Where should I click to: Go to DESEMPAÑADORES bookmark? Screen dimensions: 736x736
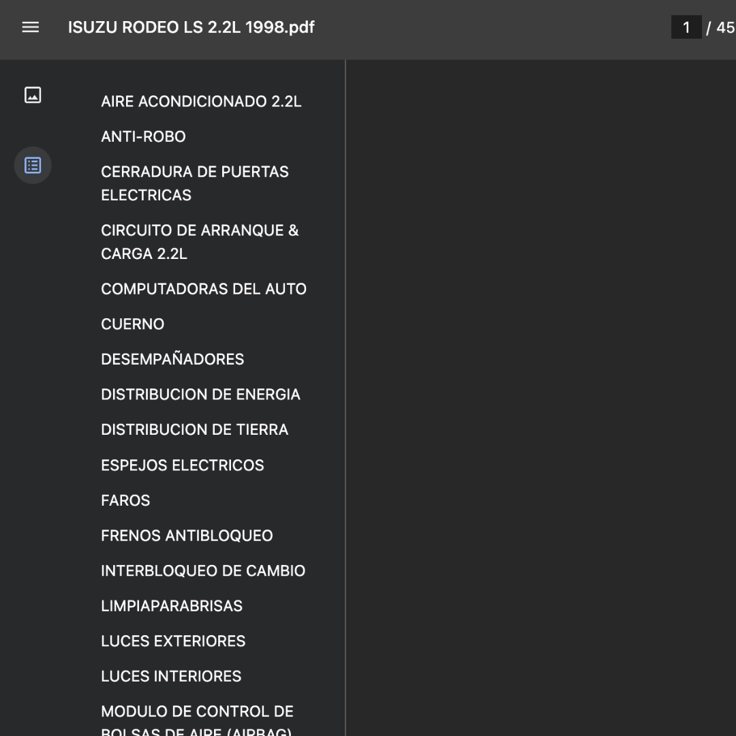[x=172, y=359]
